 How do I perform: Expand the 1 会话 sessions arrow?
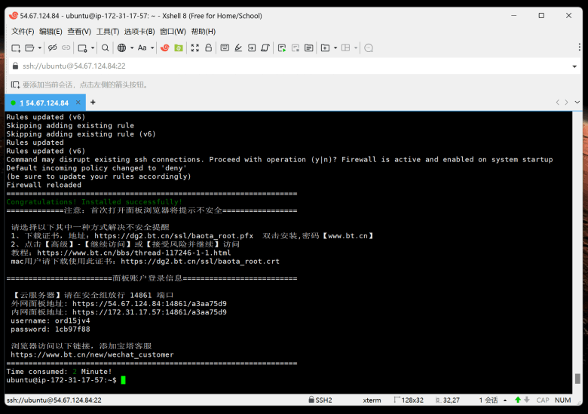[505, 400]
